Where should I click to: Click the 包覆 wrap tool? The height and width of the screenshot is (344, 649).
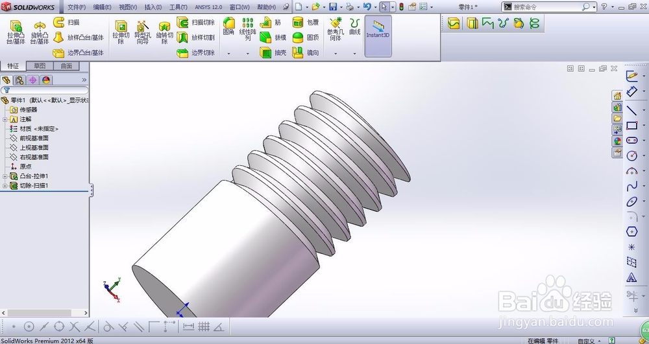tap(306, 22)
